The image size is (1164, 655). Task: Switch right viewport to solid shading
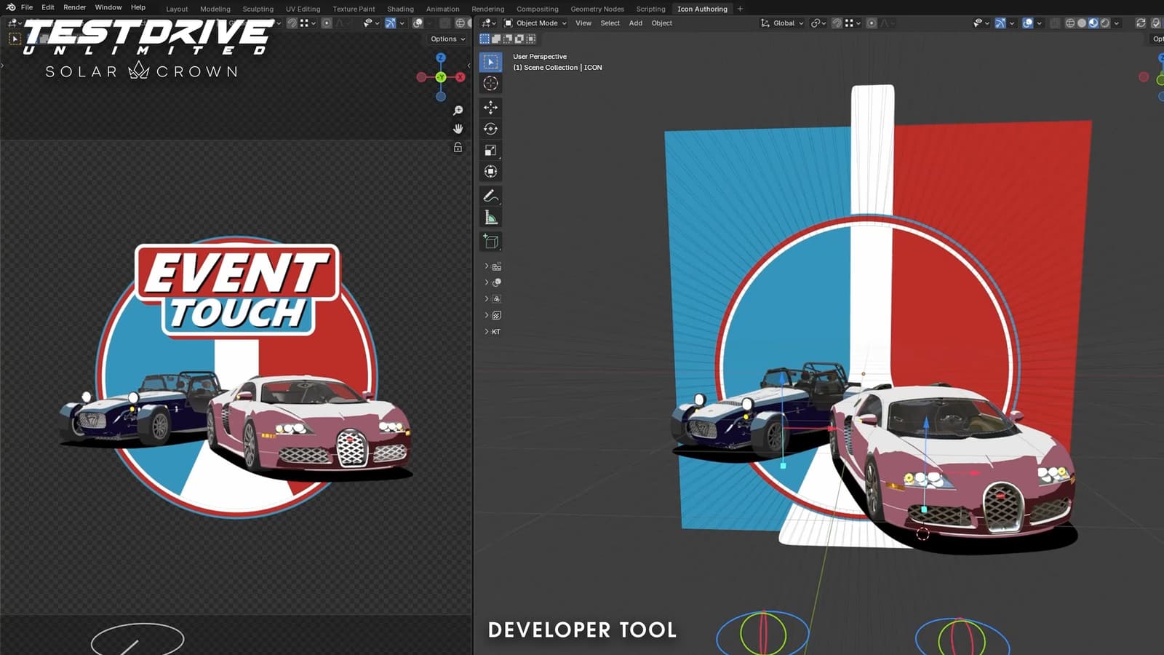point(1082,23)
